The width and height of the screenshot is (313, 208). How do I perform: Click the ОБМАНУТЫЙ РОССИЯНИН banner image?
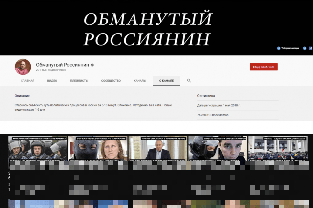coord(148,27)
